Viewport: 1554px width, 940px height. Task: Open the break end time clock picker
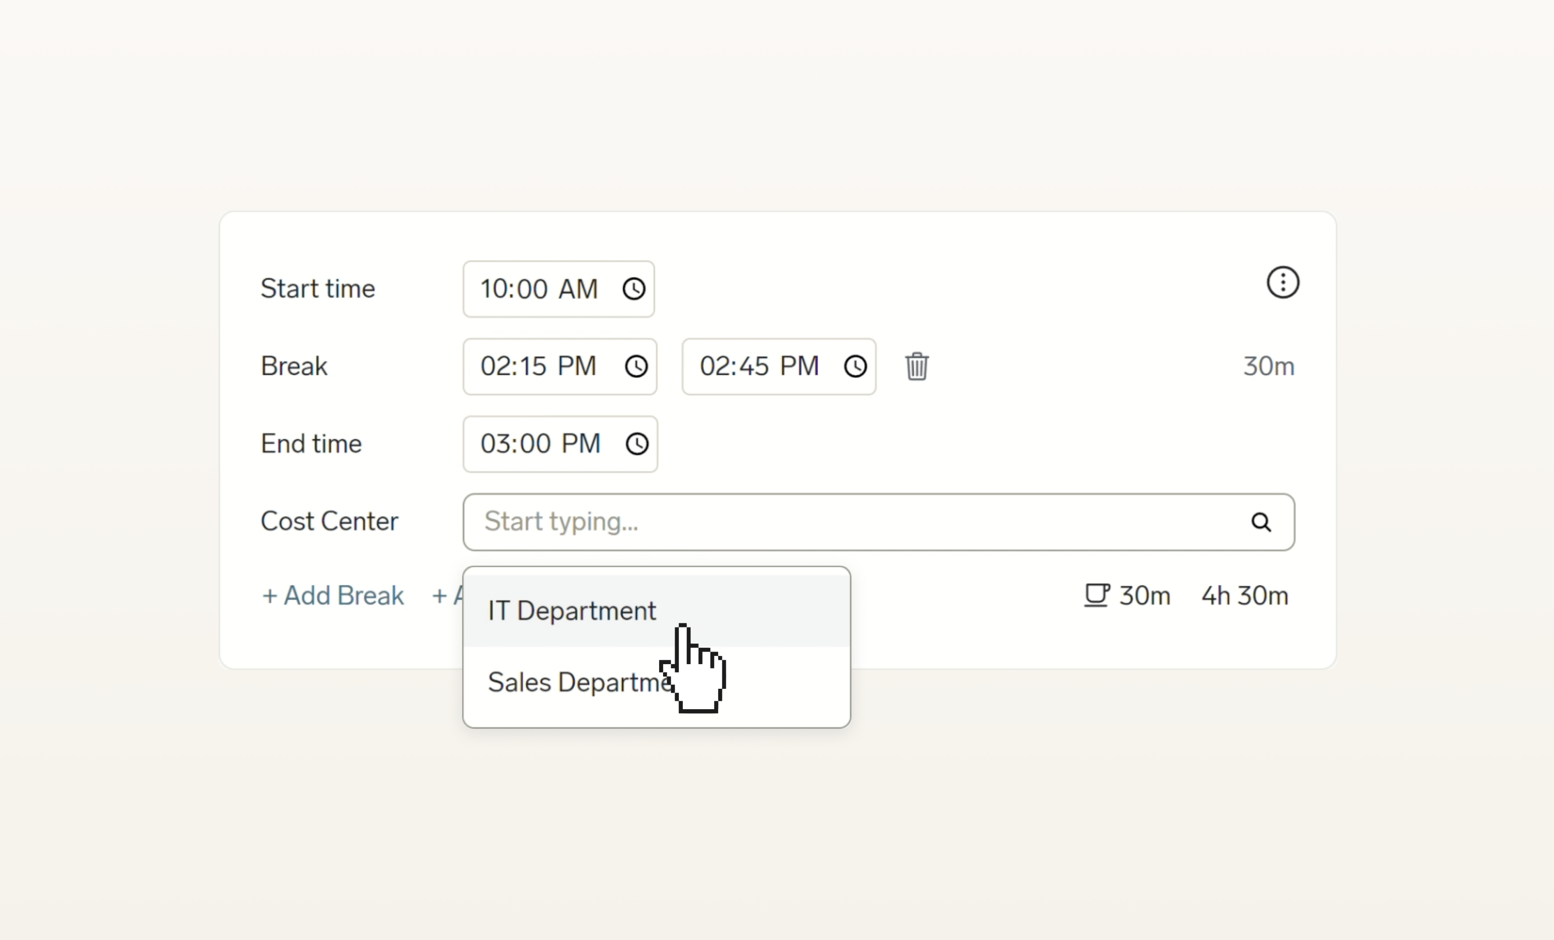click(855, 367)
